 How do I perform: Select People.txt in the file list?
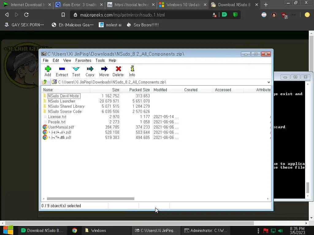point(57,122)
